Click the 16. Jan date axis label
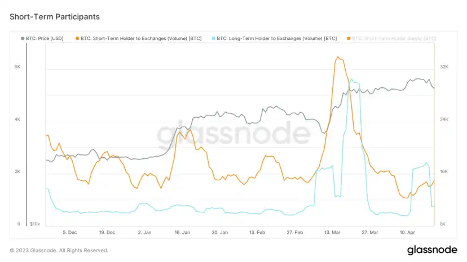 coord(182,233)
